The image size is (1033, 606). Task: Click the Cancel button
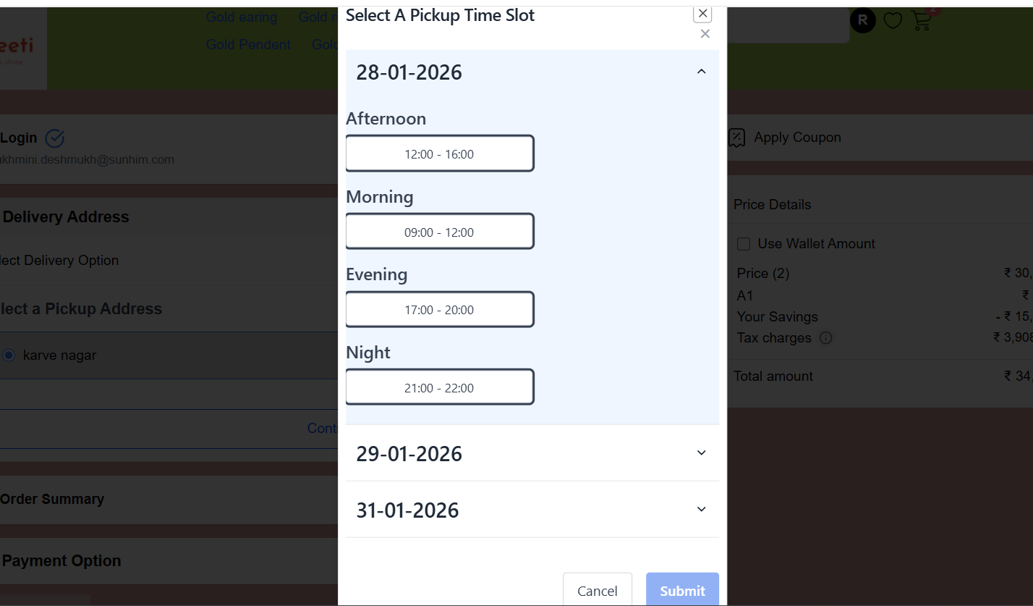(598, 591)
